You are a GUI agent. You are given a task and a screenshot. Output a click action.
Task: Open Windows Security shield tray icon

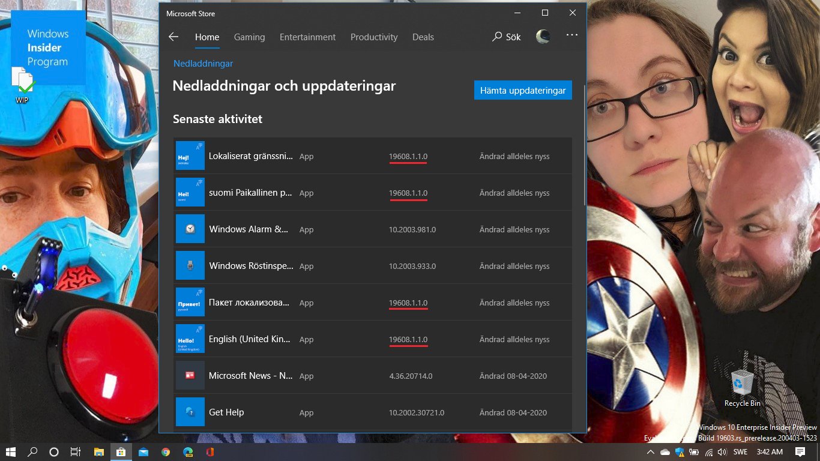(680, 452)
